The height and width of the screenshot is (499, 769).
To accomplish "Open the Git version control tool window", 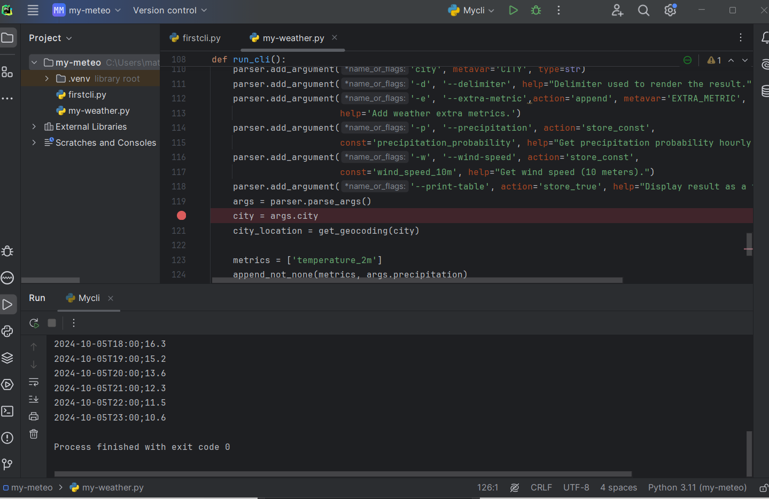I will click(7, 464).
